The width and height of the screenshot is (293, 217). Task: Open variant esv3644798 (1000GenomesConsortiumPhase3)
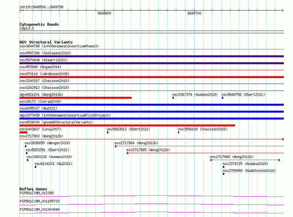pyautogui.click(x=59, y=46)
